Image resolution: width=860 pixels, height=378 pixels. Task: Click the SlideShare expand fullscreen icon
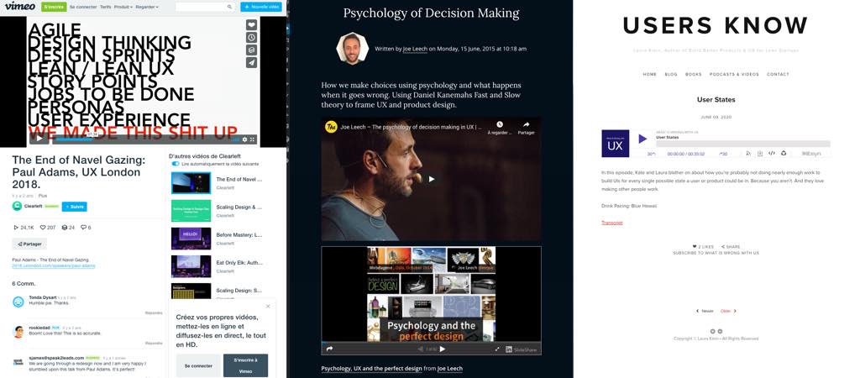pos(497,349)
